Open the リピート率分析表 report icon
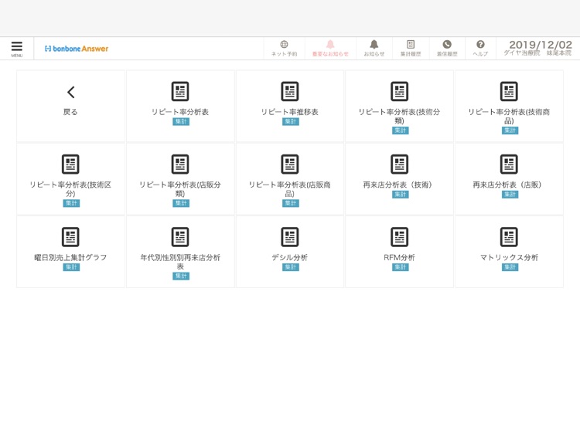Viewport: 580px width, 434px height. 180,91
